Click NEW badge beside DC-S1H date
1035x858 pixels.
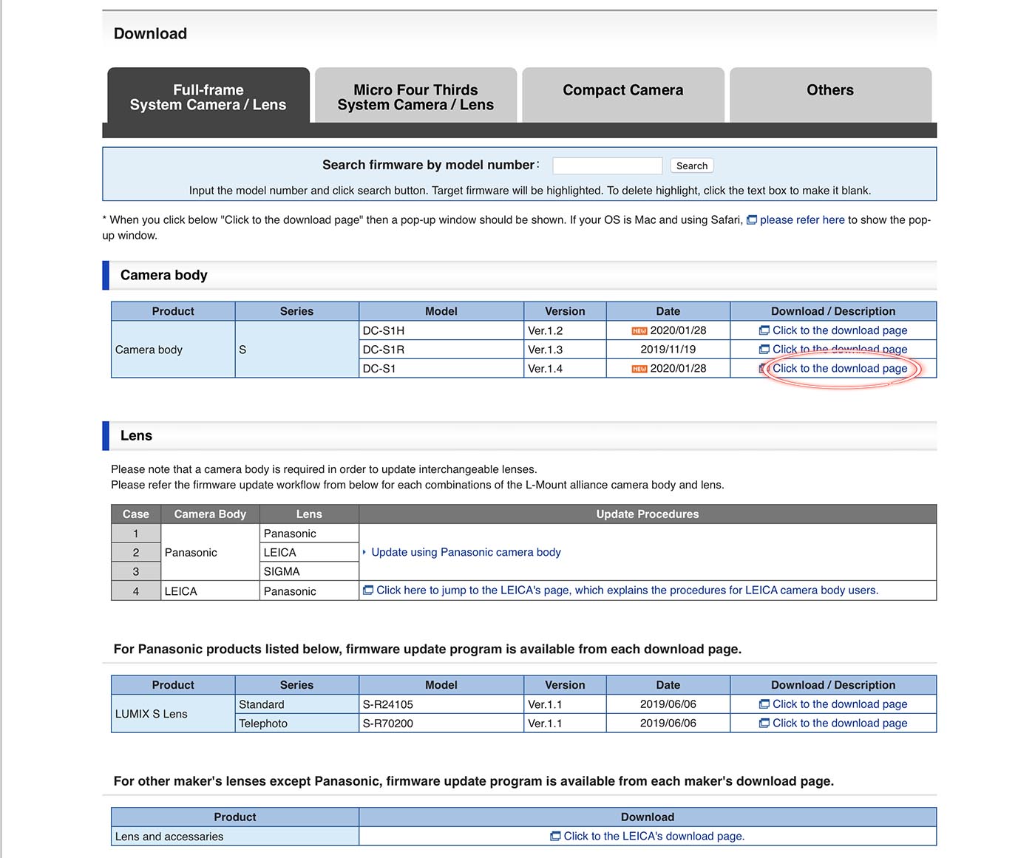(639, 331)
